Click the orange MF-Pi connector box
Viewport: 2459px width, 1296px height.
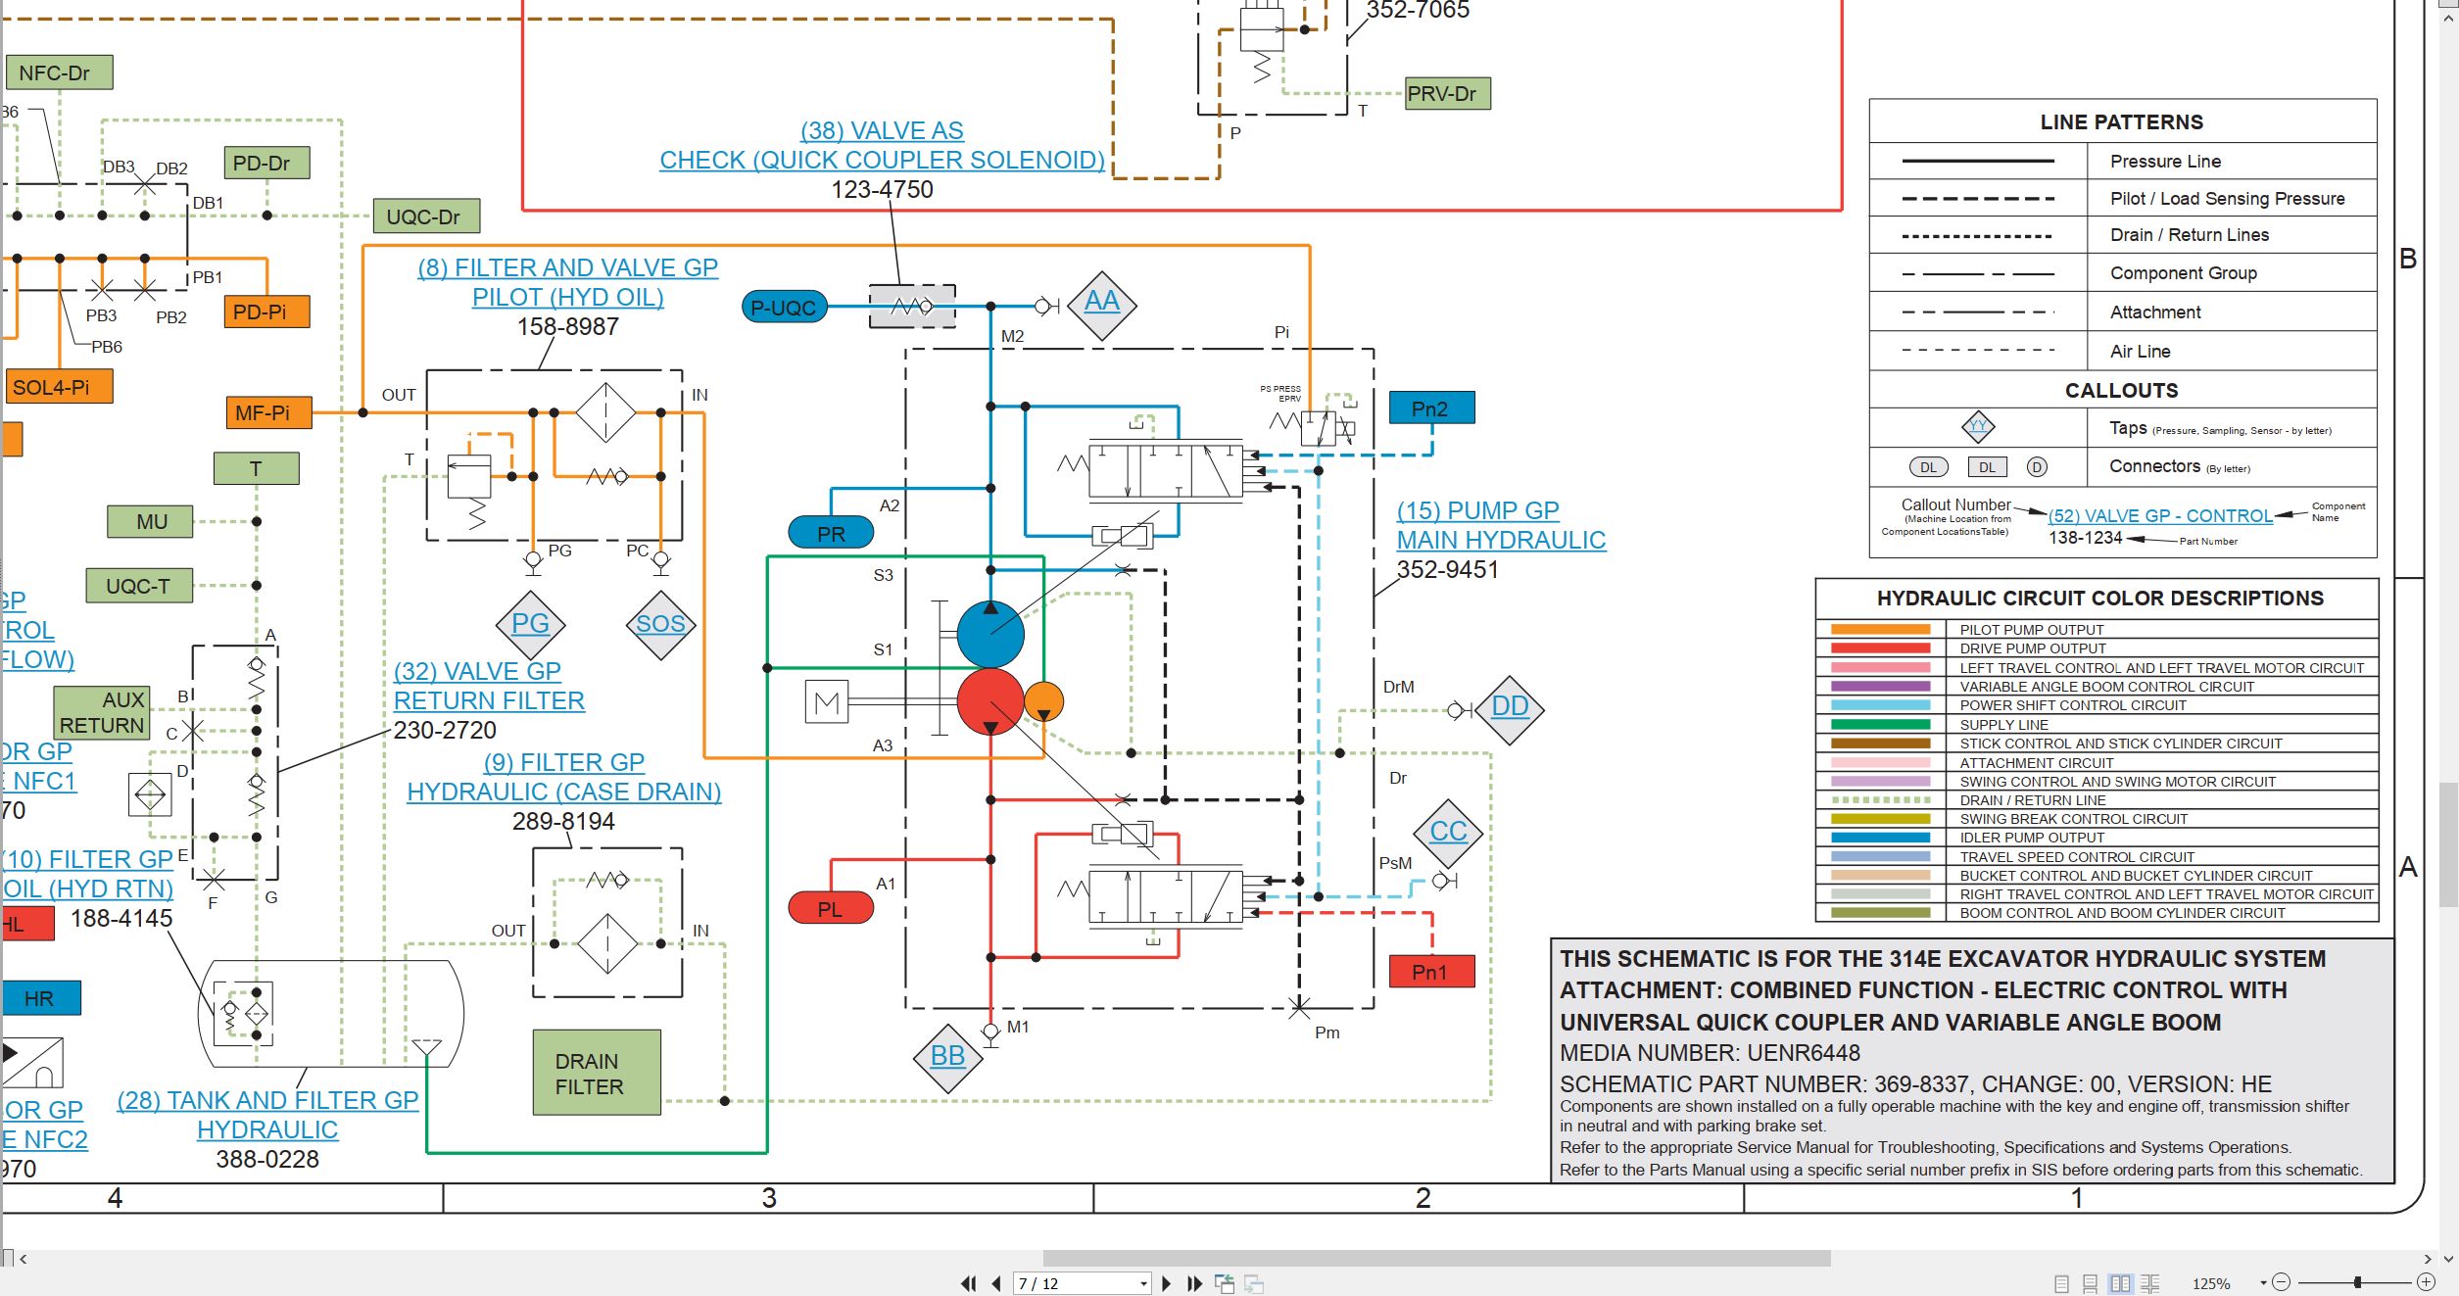point(268,413)
